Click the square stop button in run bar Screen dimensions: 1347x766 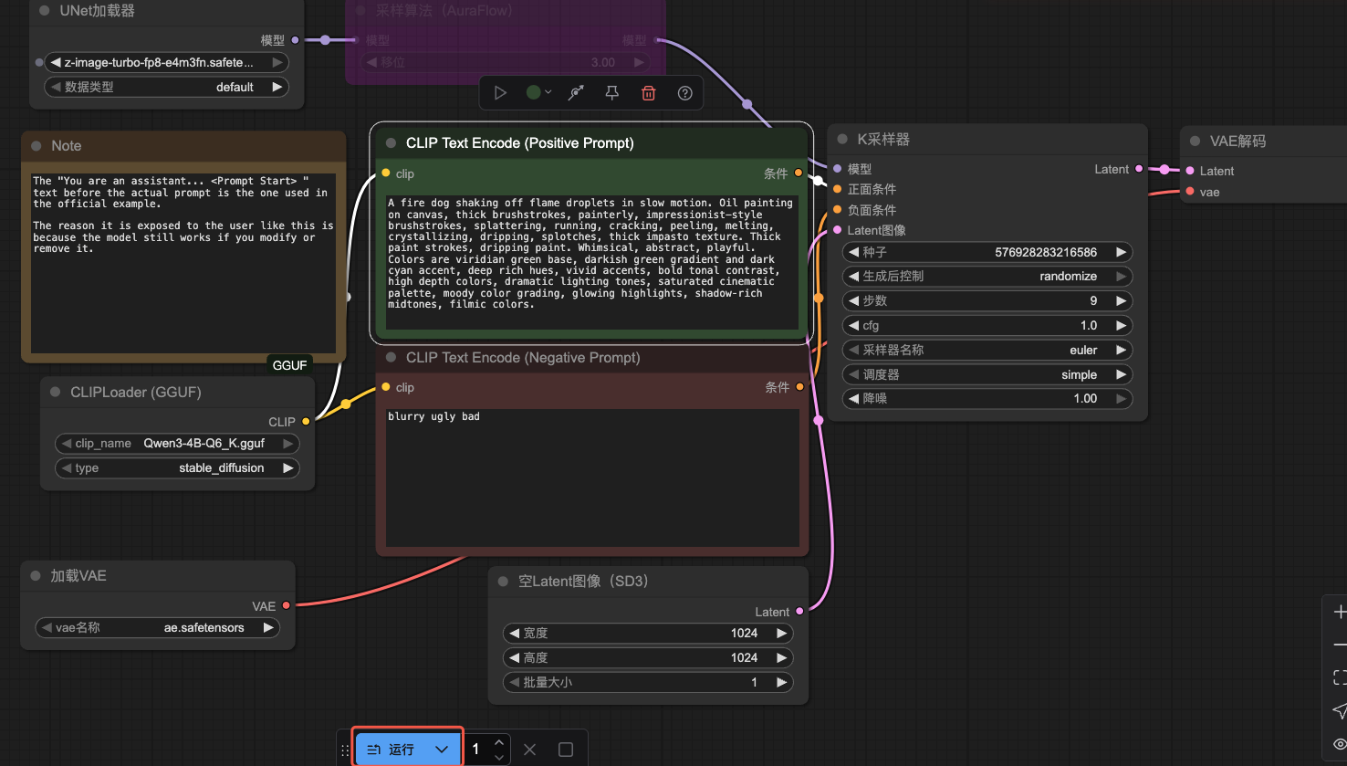[566, 750]
